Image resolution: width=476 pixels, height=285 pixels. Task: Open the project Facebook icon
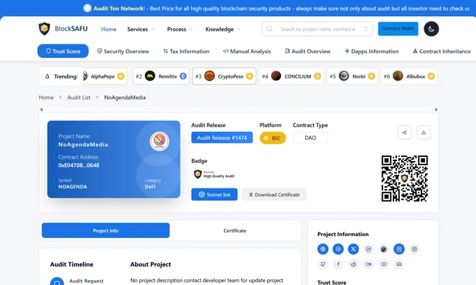pyautogui.click(x=338, y=264)
